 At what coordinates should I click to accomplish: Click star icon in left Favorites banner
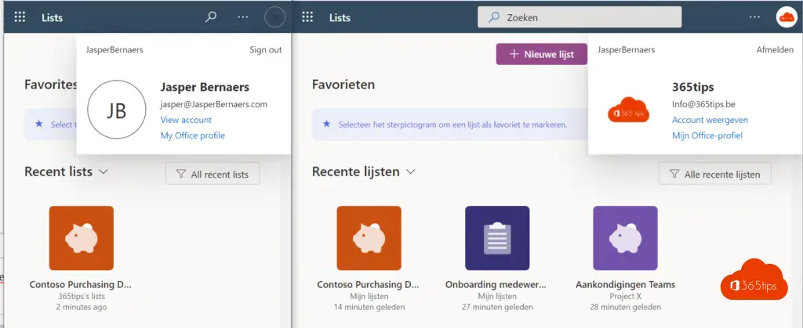pos(39,124)
